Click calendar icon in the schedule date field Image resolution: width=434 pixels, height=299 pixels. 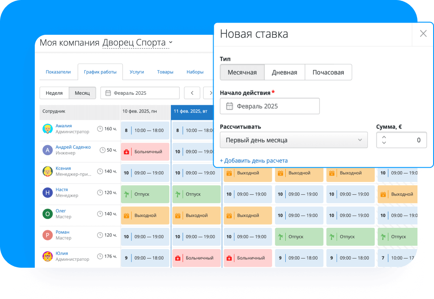(x=107, y=93)
